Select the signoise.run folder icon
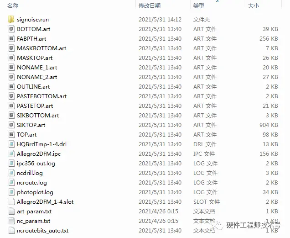This screenshot has width=290, height=238. pos(11,19)
